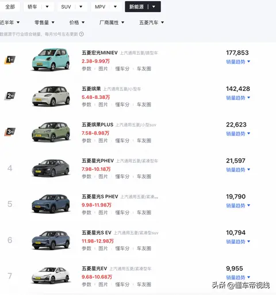Open the 新能源 dropdown arrow
Viewport: 276px width, 295px height.
(154, 7)
